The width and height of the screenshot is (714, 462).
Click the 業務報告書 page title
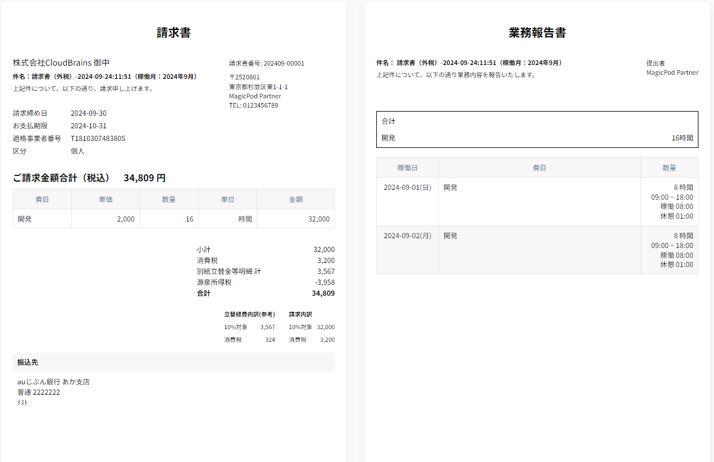537,33
